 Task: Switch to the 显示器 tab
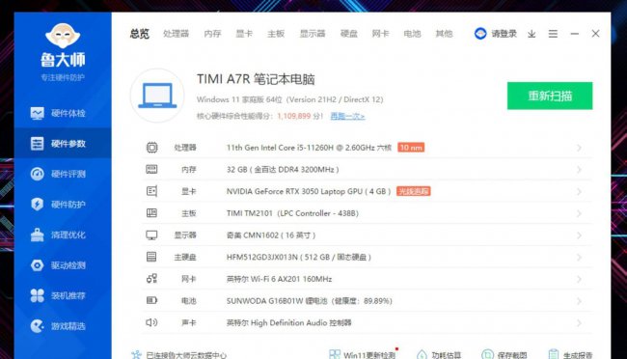click(313, 34)
